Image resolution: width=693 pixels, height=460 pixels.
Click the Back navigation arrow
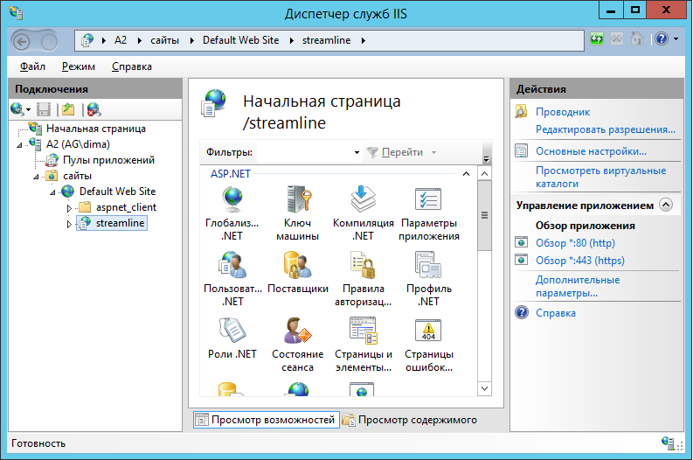pyautogui.click(x=21, y=42)
